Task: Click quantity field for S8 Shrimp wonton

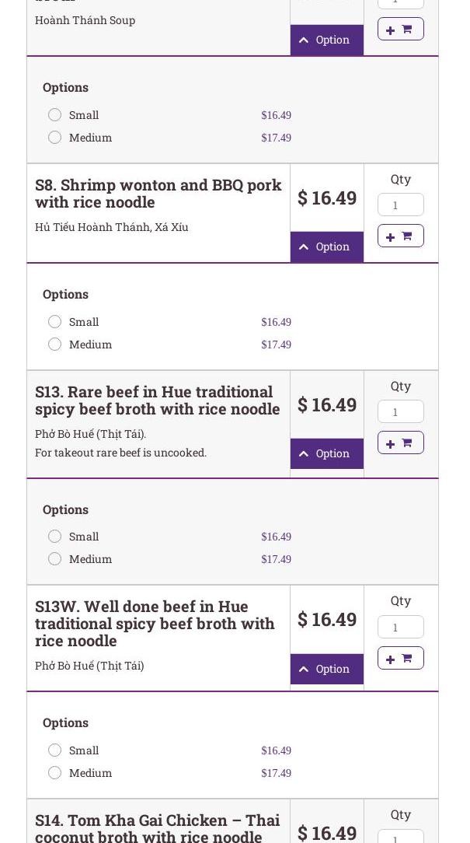Action: pyautogui.click(x=400, y=205)
